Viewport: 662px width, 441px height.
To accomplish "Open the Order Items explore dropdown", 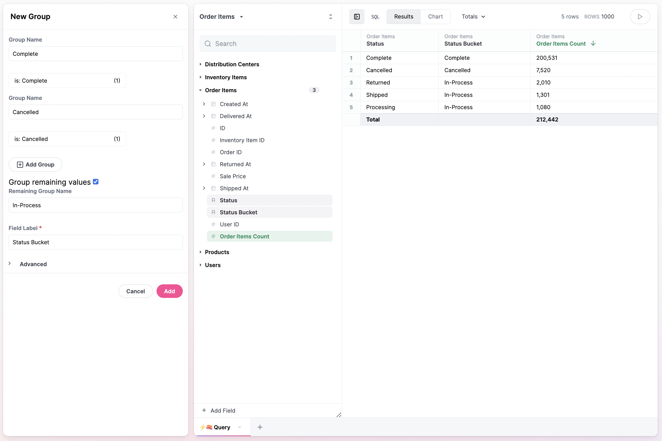I will click(241, 17).
